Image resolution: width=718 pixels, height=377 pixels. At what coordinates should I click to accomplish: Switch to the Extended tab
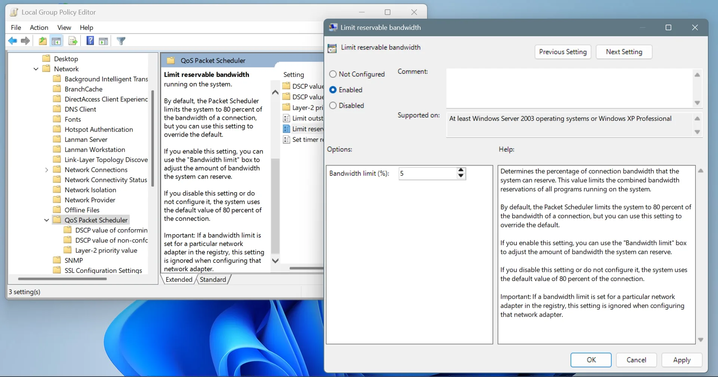(179, 279)
